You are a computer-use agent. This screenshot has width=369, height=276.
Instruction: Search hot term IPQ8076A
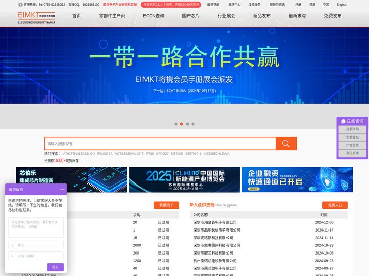pyautogui.click(x=105, y=154)
